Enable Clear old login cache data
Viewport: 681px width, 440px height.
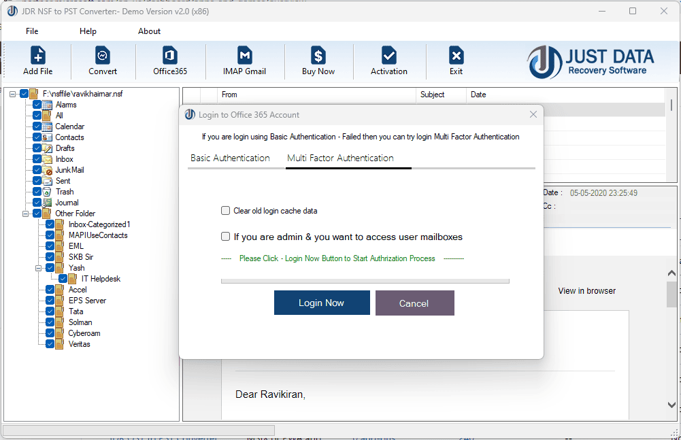pos(225,211)
